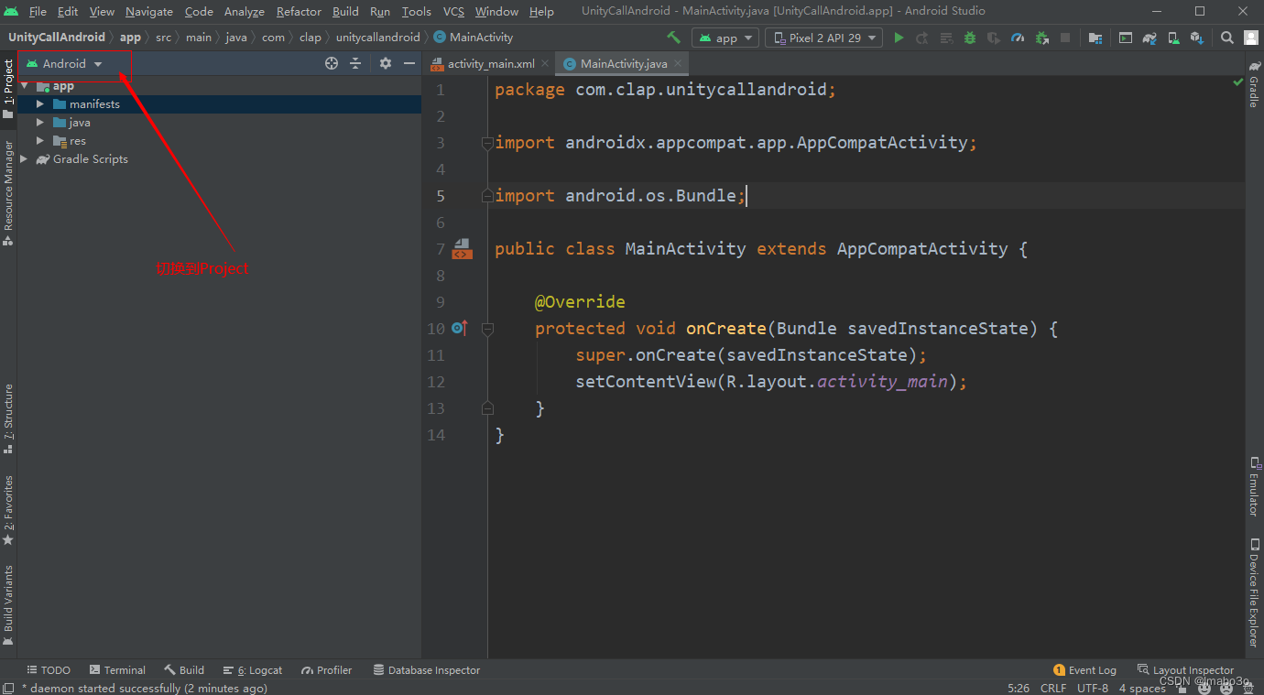Open the Pixel 2 API 29 device dropdown
The height and width of the screenshot is (695, 1264).
tap(823, 38)
